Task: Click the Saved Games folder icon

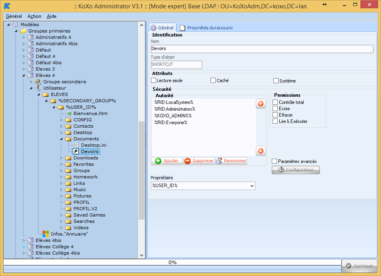Action: coord(68,215)
